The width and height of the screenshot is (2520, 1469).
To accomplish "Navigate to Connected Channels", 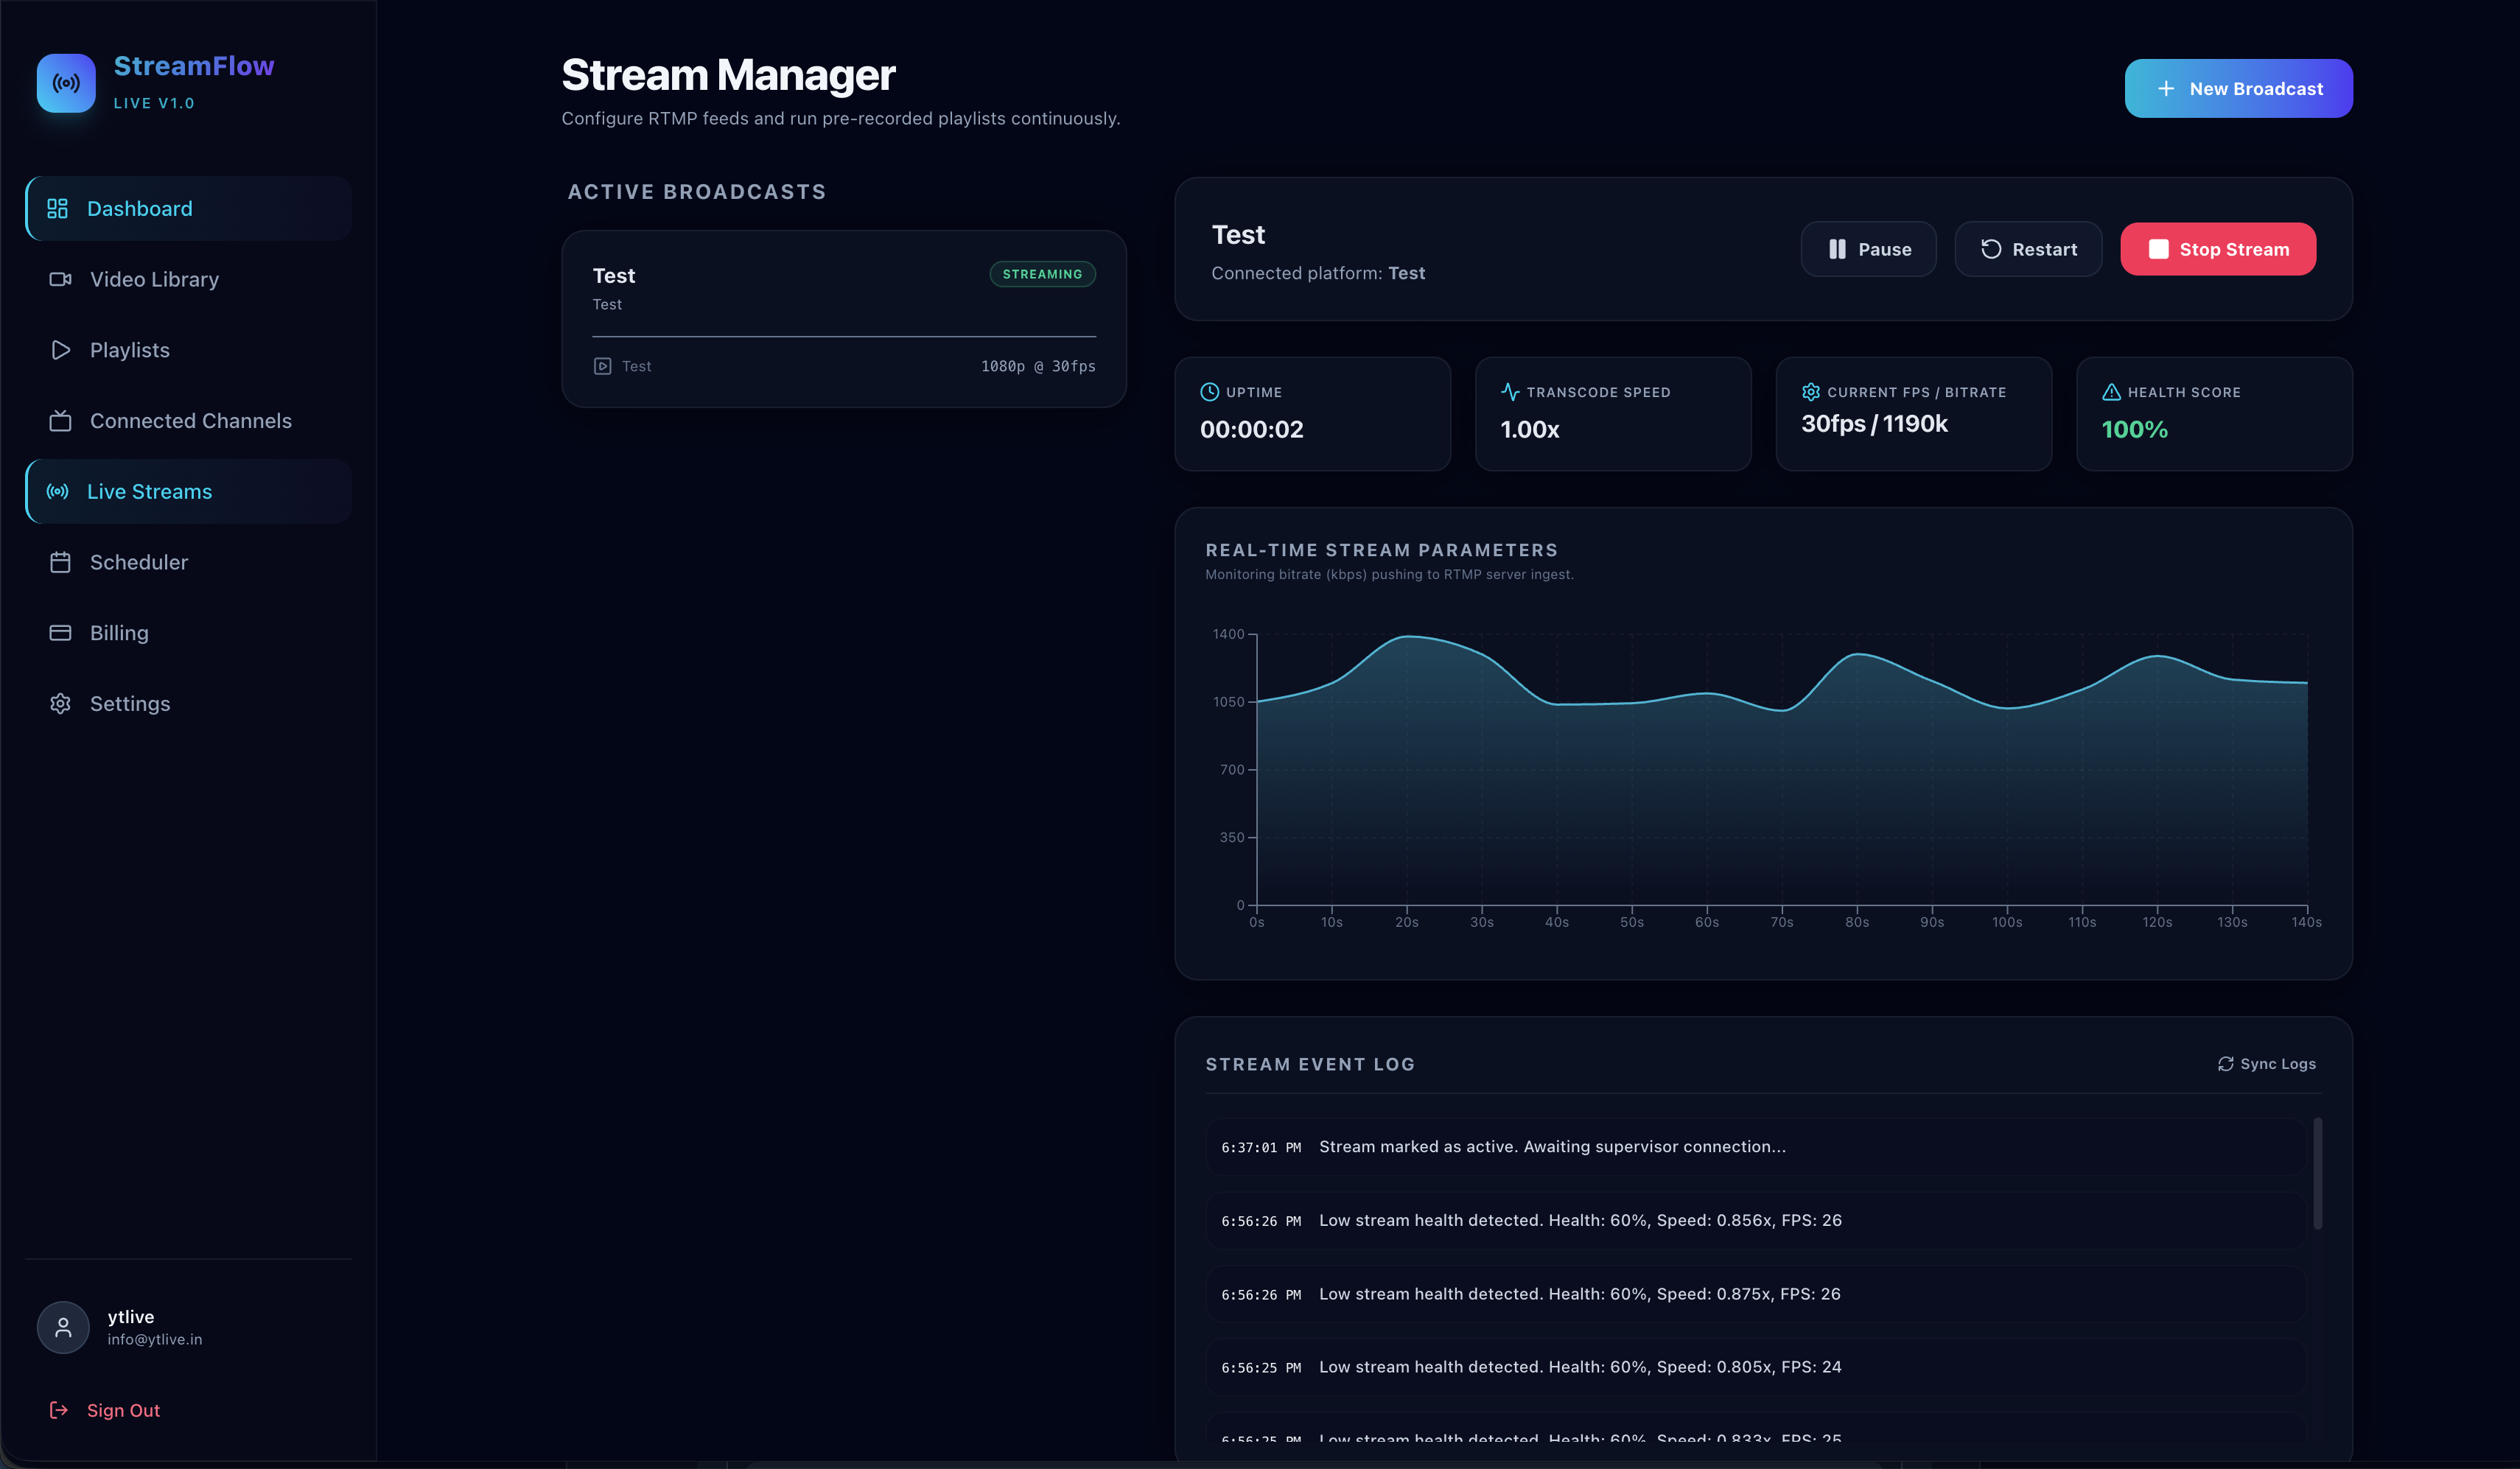I will click(x=189, y=421).
